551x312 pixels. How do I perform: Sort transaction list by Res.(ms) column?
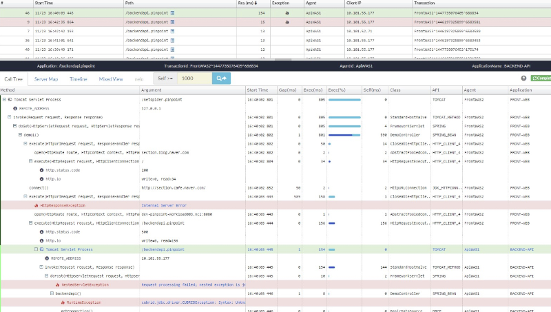(247, 3)
